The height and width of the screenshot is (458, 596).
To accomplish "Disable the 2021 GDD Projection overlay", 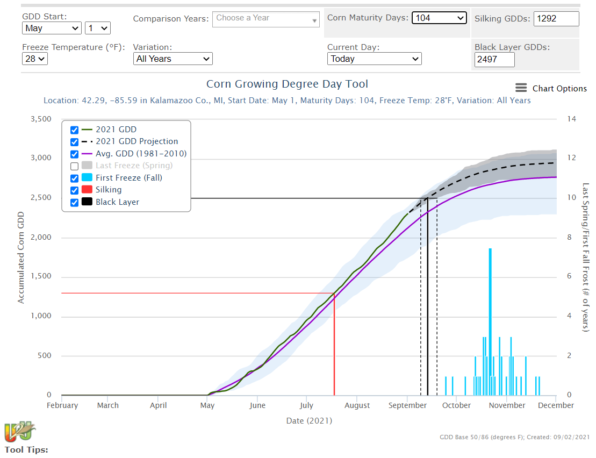I will (x=74, y=141).
